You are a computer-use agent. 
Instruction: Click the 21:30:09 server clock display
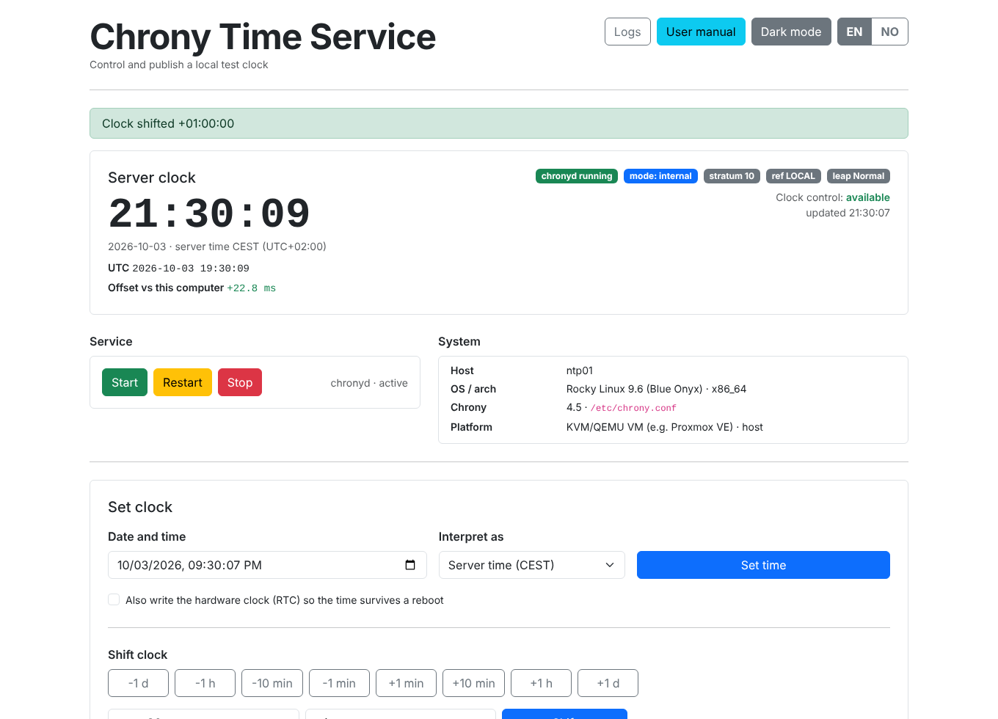click(x=209, y=213)
